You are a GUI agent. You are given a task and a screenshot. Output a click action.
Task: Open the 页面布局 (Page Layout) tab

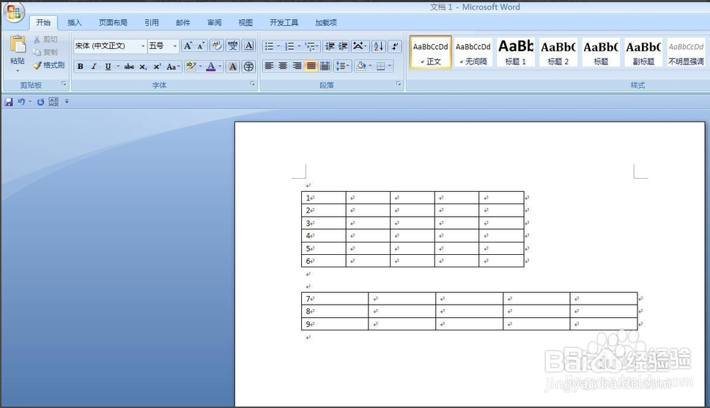click(x=113, y=23)
